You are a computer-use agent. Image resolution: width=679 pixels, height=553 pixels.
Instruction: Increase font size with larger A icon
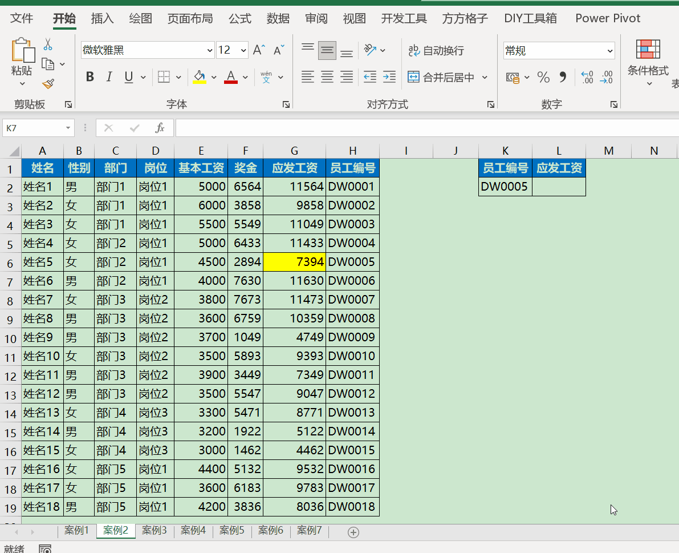[258, 50]
